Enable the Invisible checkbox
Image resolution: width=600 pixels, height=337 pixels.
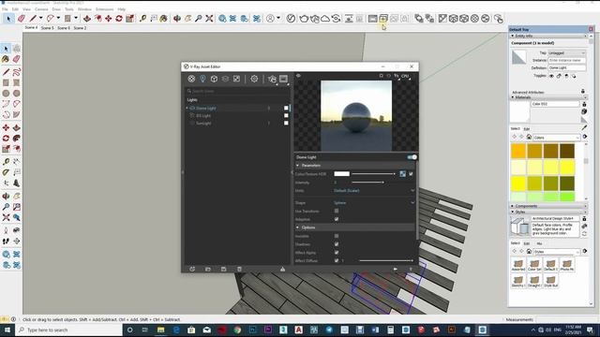click(x=337, y=236)
